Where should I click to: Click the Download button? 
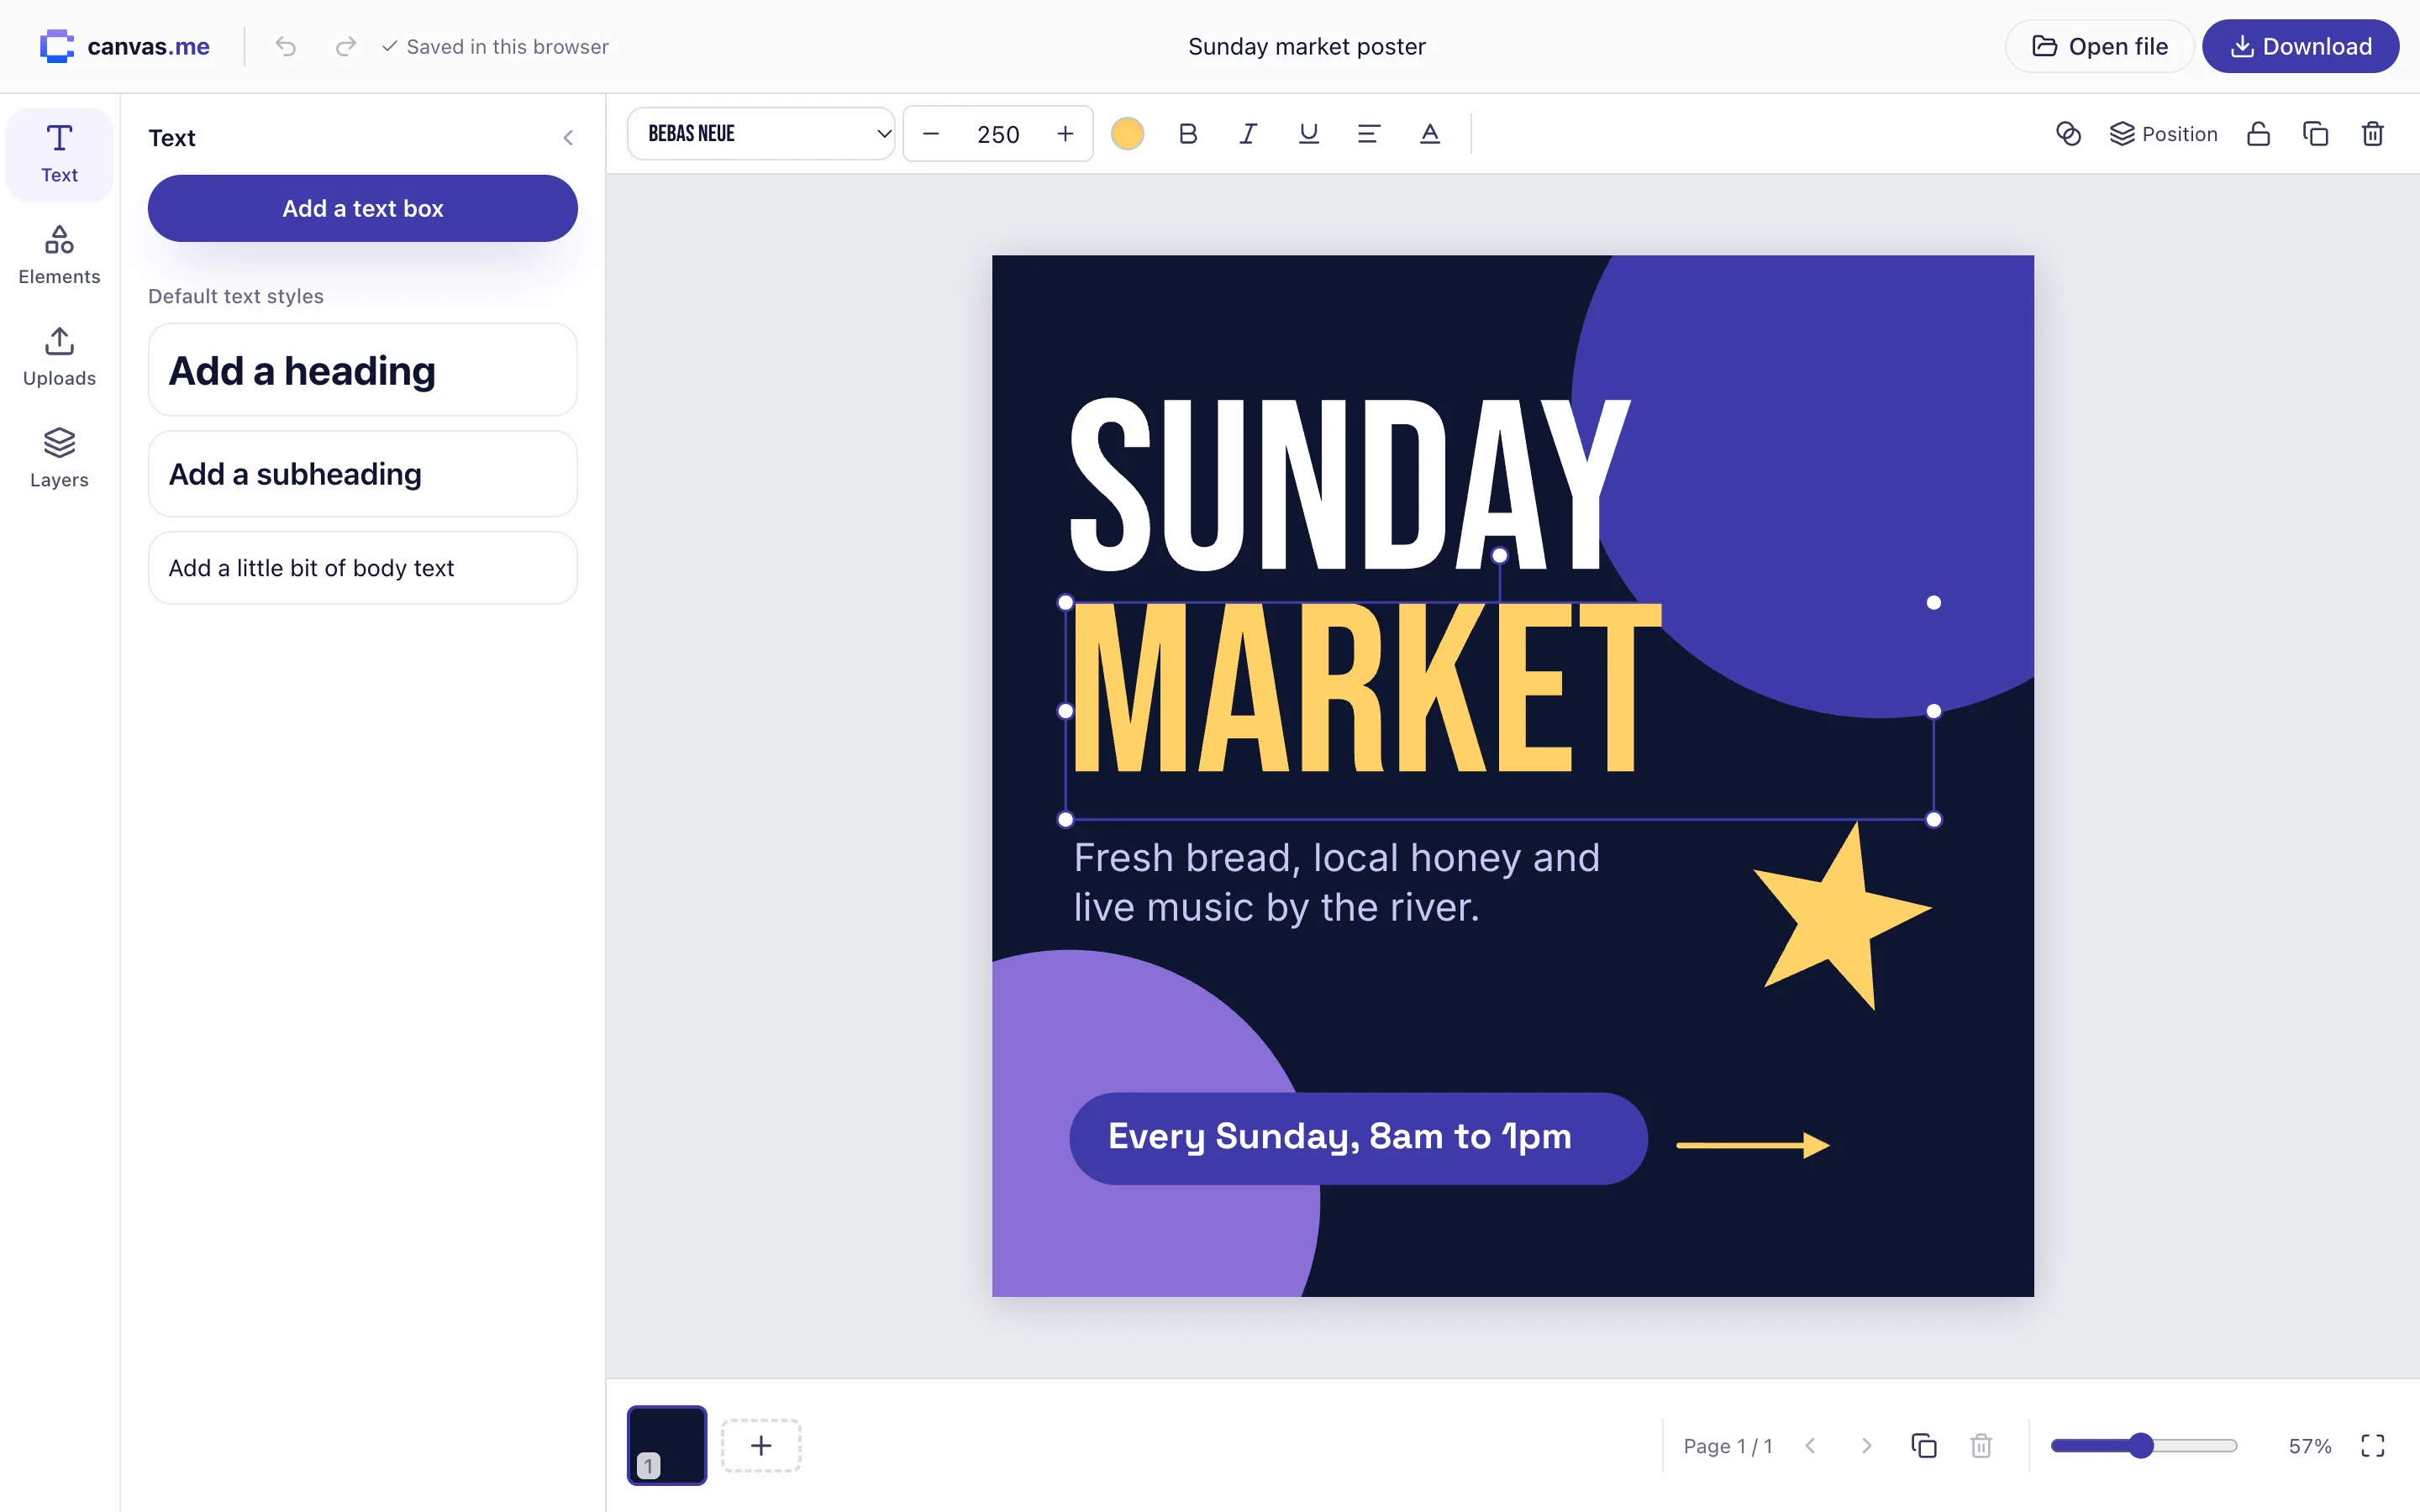(x=2300, y=46)
